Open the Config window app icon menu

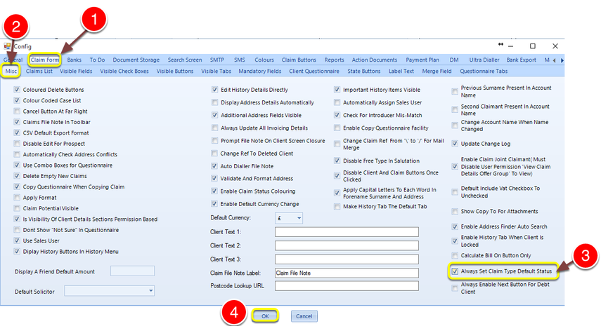[x=7, y=46]
